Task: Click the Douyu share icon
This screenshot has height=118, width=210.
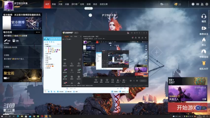Action: (x=146, y=37)
